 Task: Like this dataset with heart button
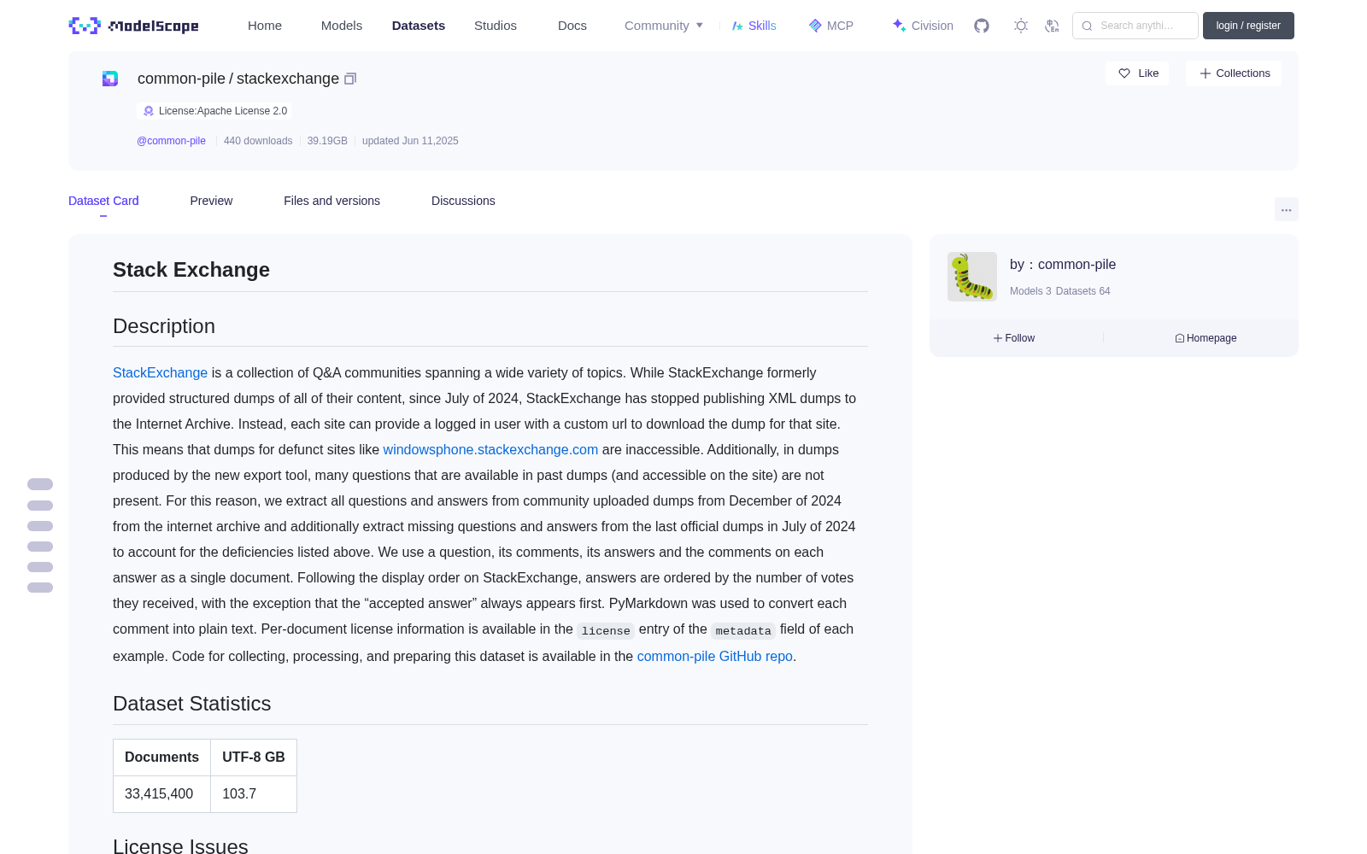1137,73
